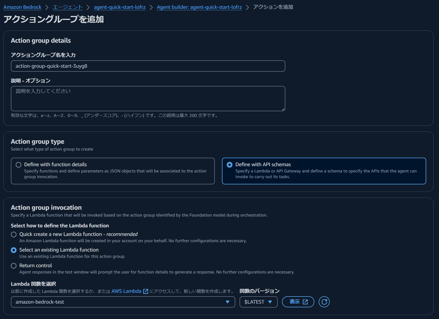Open Agent builder: agent-quick-start-lofrz breadcrumb

199,7
